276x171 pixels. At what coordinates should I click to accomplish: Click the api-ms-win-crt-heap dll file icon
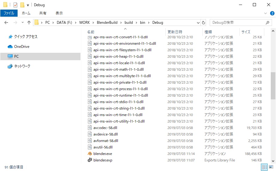[90, 56]
